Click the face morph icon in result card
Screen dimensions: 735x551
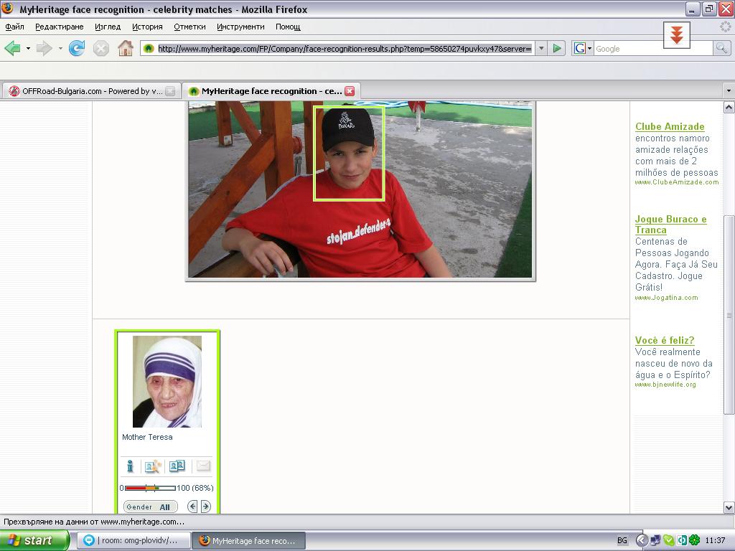(x=153, y=466)
